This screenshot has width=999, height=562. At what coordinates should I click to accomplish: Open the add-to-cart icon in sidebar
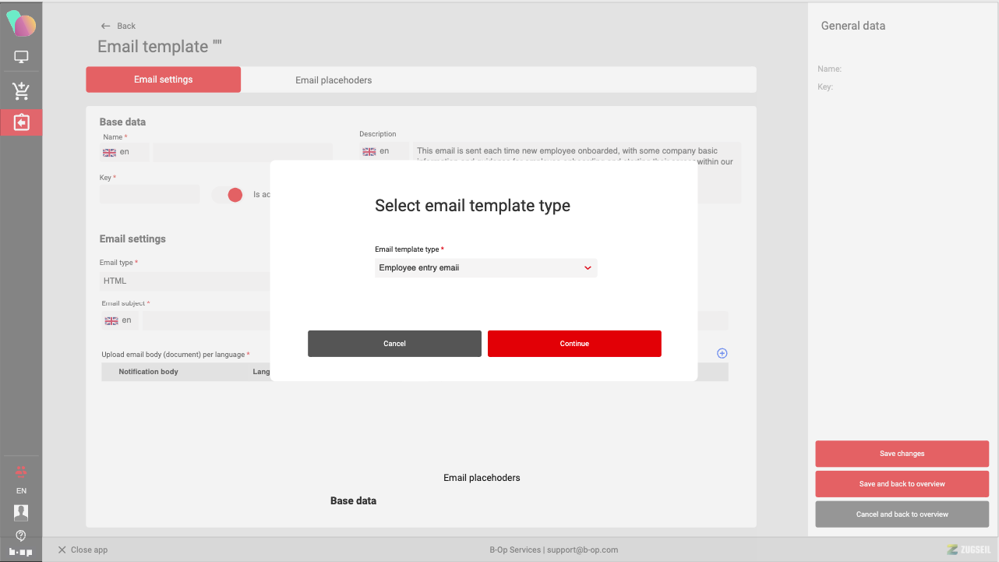pyautogui.click(x=21, y=91)
